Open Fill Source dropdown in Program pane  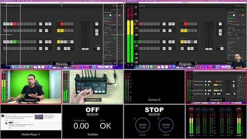[x=239, y=35]
